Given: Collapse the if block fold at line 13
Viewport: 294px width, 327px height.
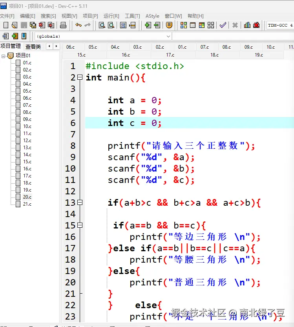Looking at the screenshot, I should 80,203.
